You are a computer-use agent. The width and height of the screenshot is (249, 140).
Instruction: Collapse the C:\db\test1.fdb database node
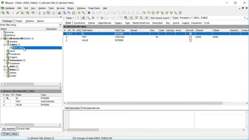(2, 38)
